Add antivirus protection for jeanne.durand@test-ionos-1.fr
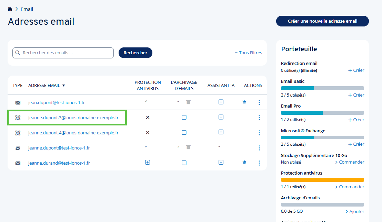Screen dimensions: 382x222 tap(148, 163)
